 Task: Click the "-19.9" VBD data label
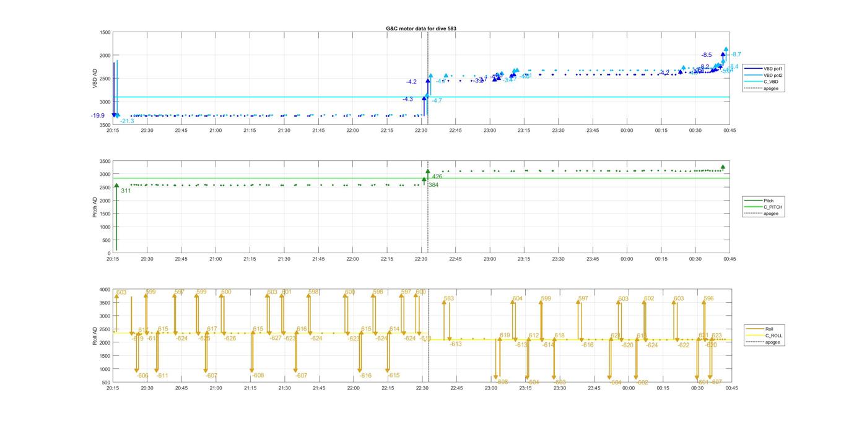tap(97, 116)
